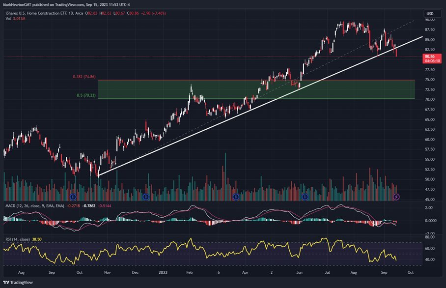
Task: Open the dividend marker near late March
Action: (236, 197)
